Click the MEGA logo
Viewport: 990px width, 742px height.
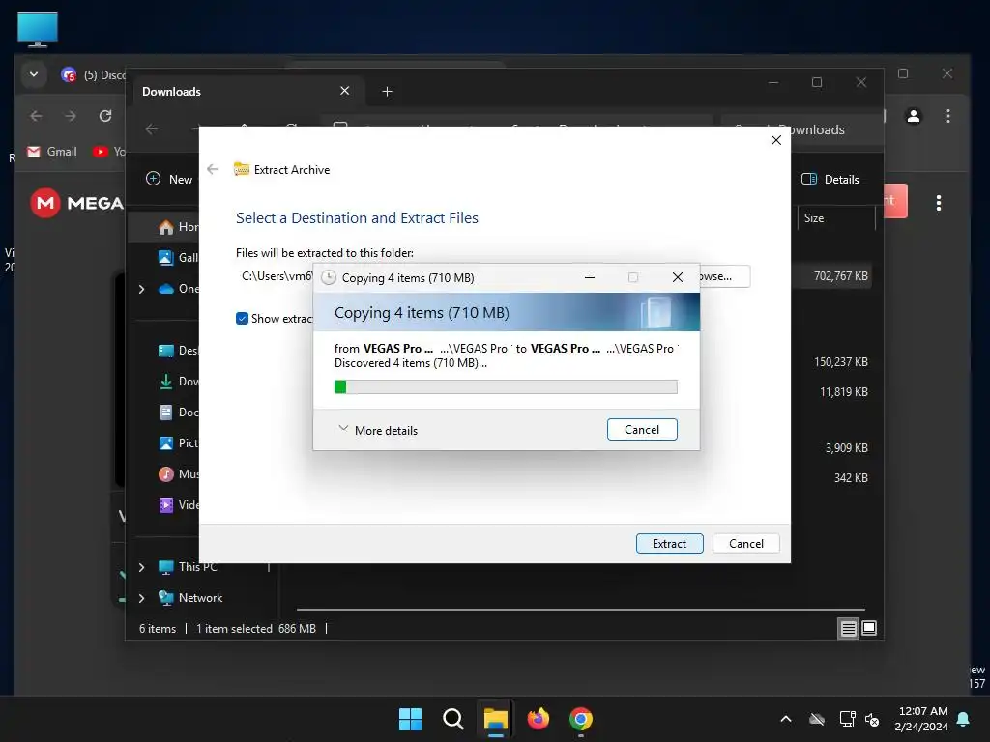(76, 203)
